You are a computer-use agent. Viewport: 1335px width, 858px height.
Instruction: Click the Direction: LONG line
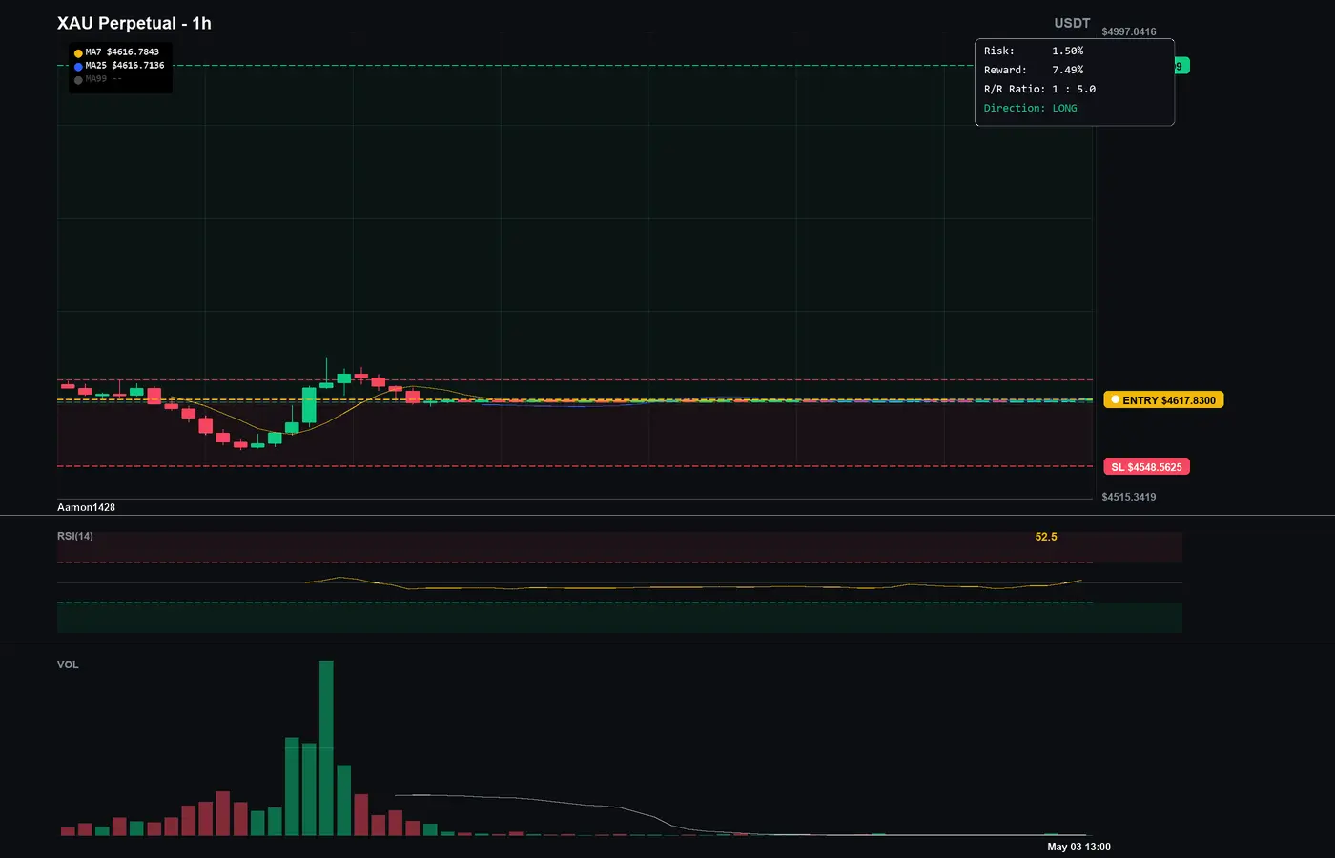[x=1031, y=108]
